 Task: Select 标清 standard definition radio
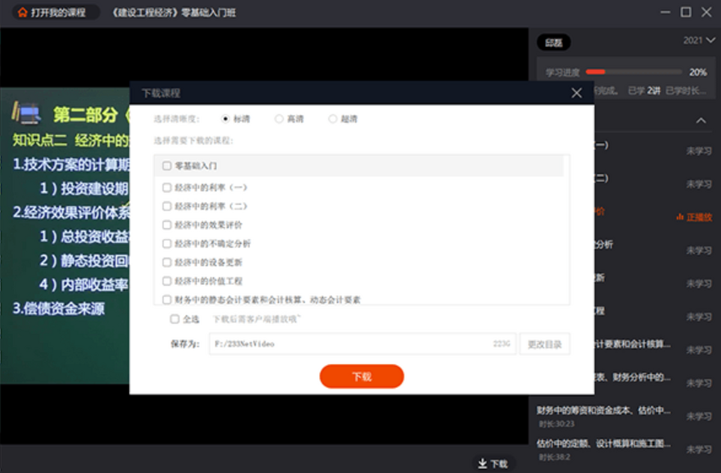(226, 119)
